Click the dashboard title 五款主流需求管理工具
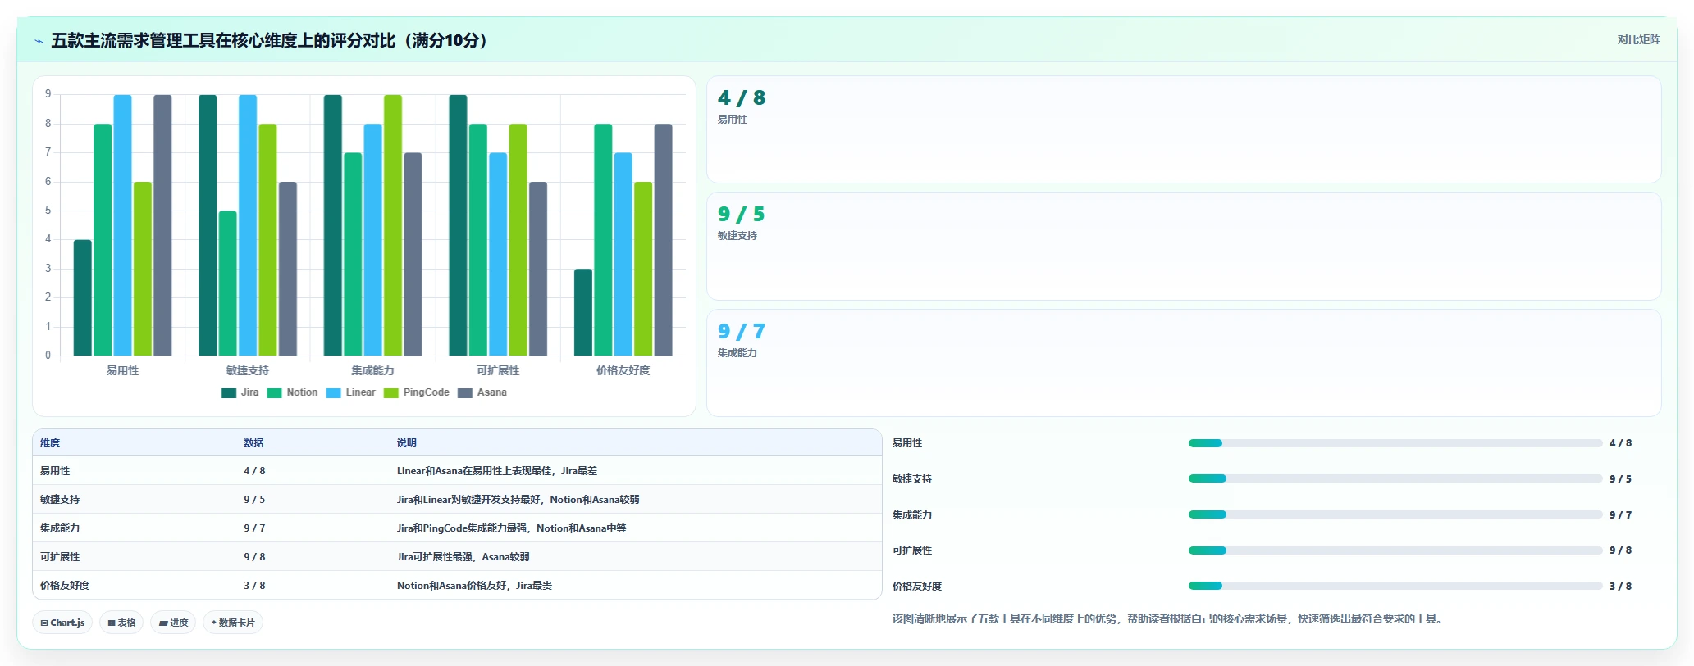 [x=272, y=40]
